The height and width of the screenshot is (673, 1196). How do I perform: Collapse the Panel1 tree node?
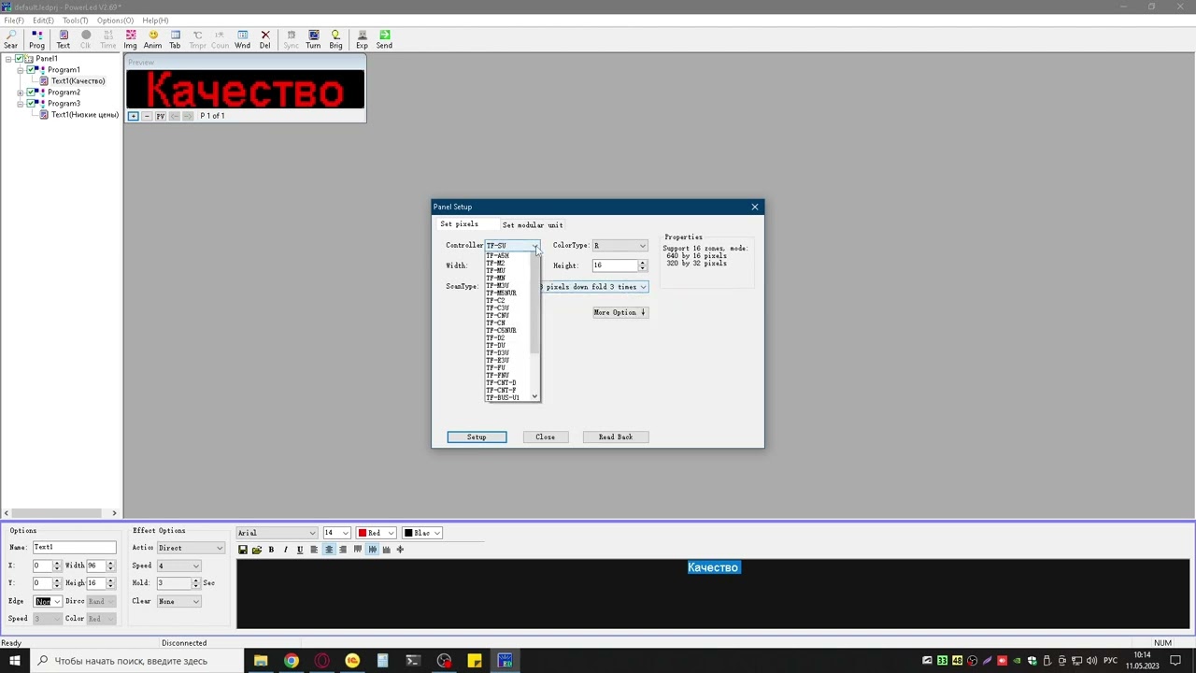pyautogui.click(x=8, y=59)
